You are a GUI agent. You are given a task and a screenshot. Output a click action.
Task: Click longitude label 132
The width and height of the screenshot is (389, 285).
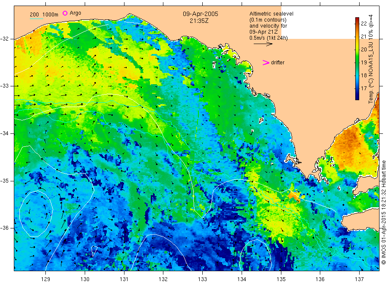tap(163, 279)
